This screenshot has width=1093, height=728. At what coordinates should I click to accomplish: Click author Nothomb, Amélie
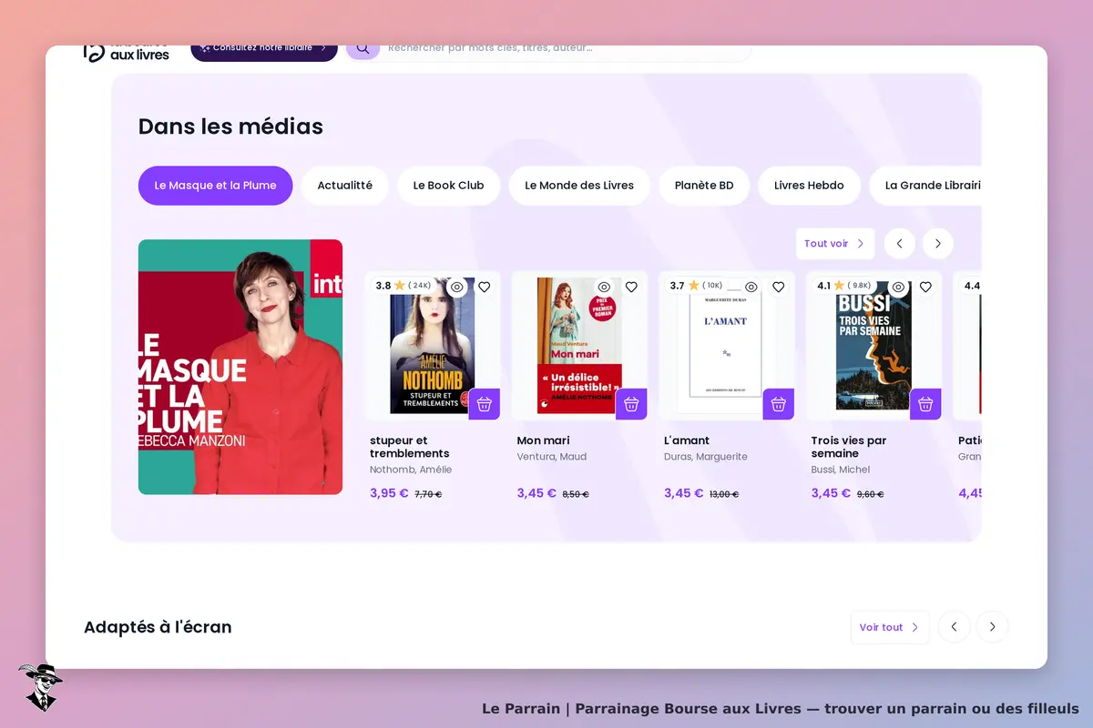(411, 470)
